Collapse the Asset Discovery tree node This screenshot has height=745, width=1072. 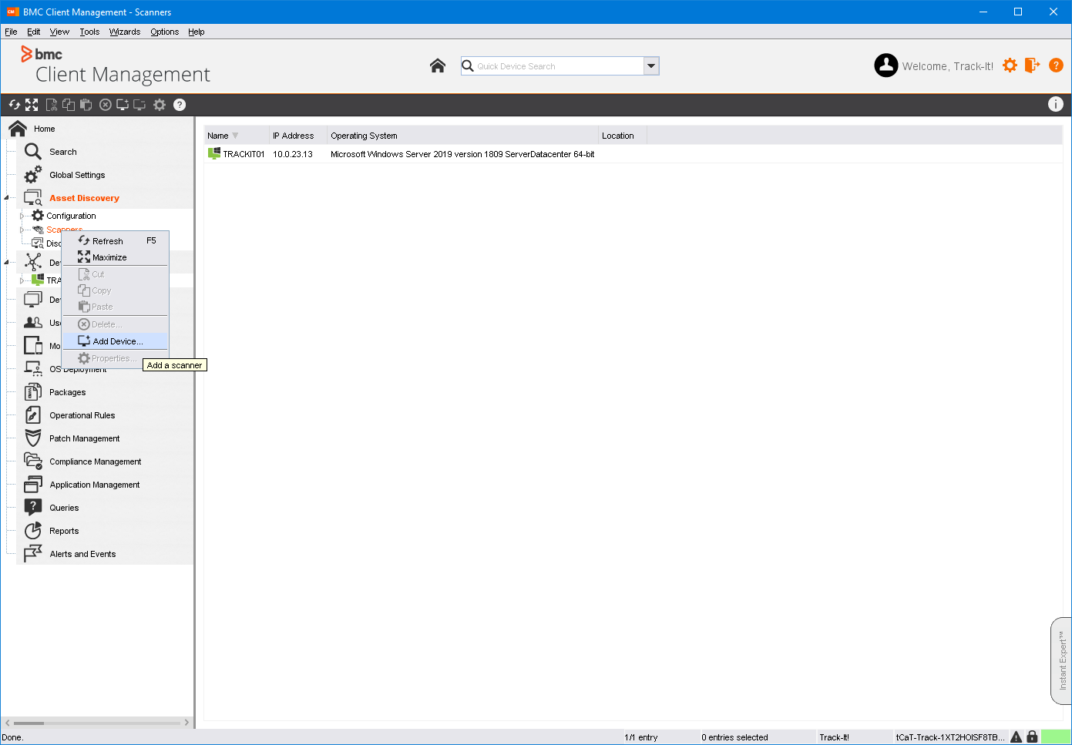[x=6, y=198]
